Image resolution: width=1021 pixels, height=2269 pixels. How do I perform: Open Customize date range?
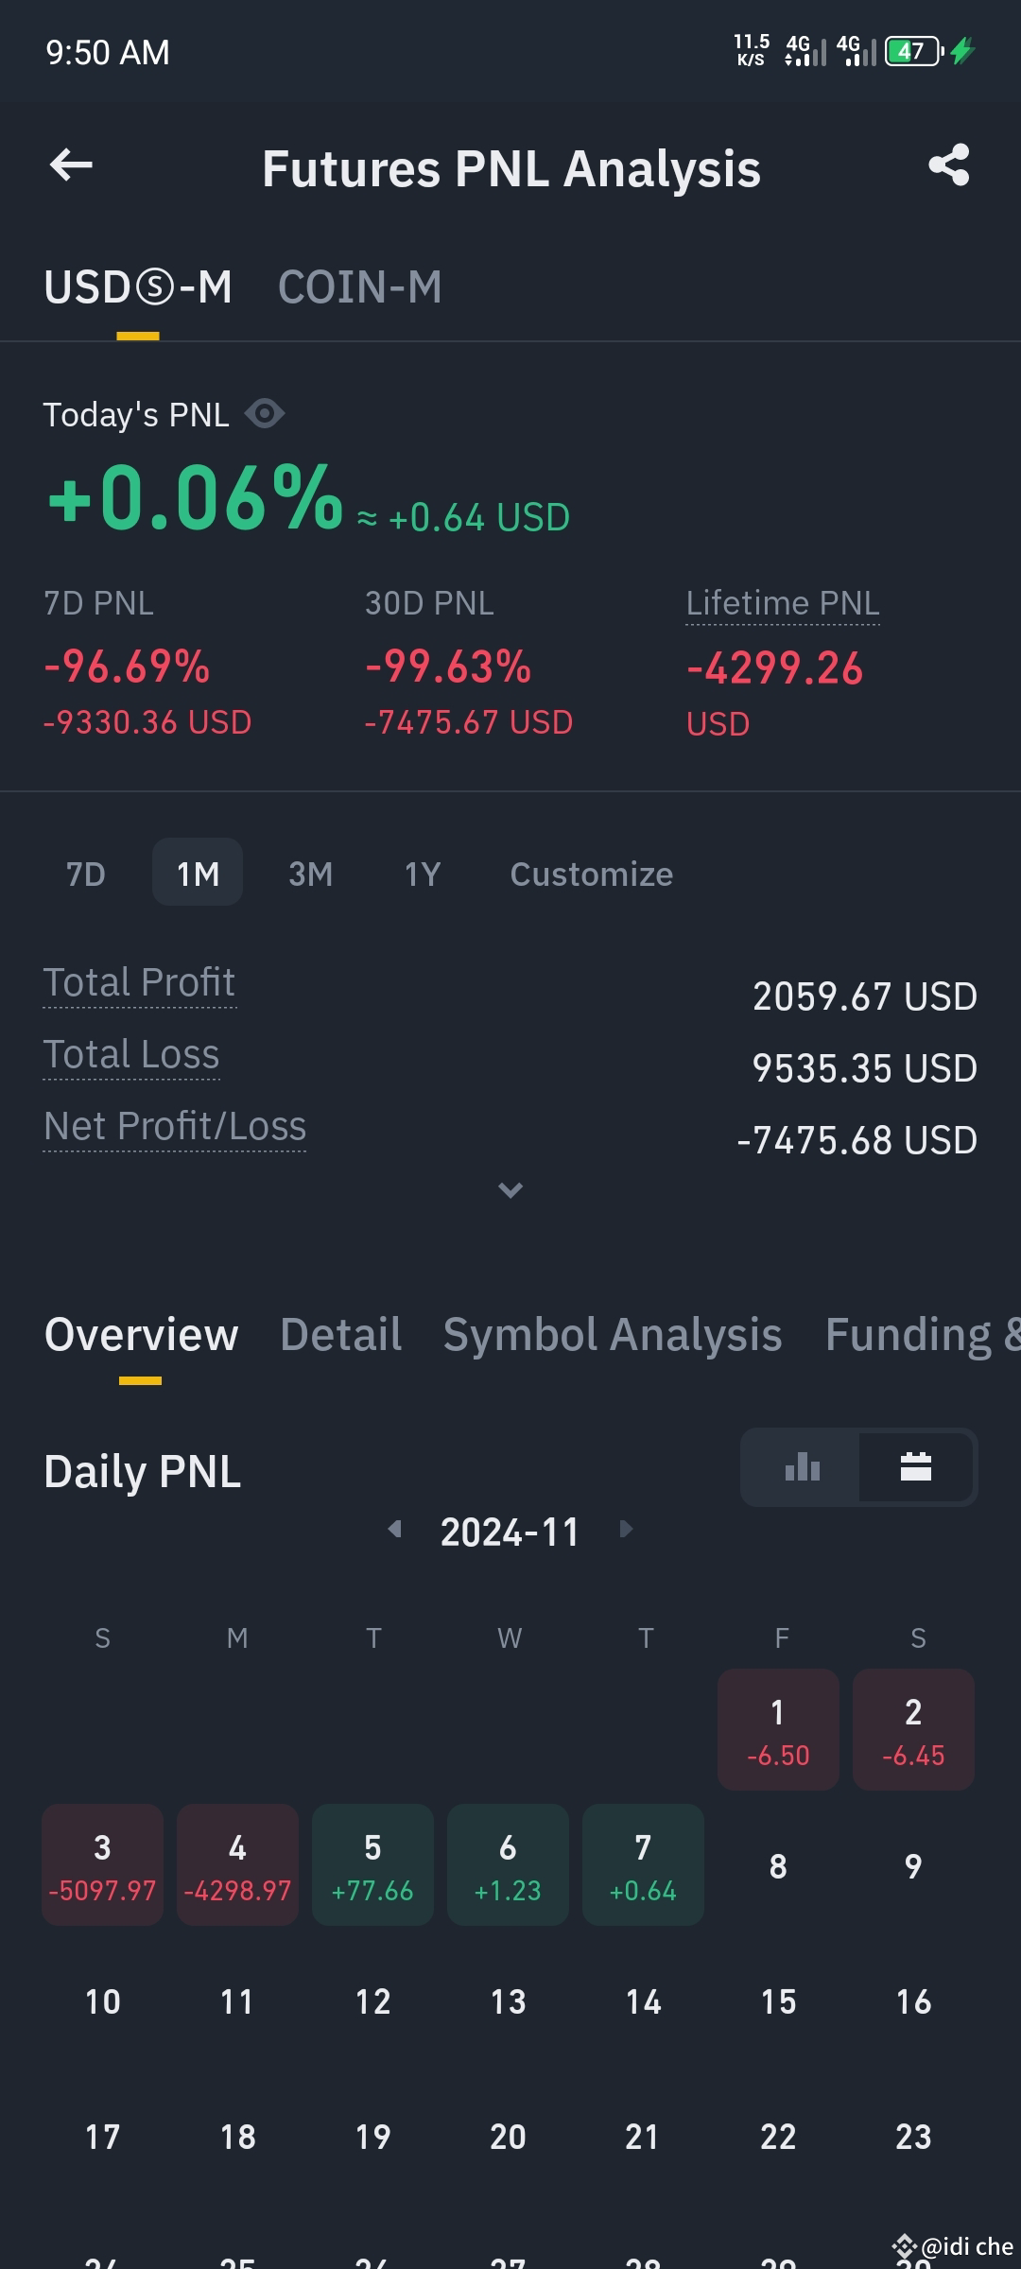(592, 874)
